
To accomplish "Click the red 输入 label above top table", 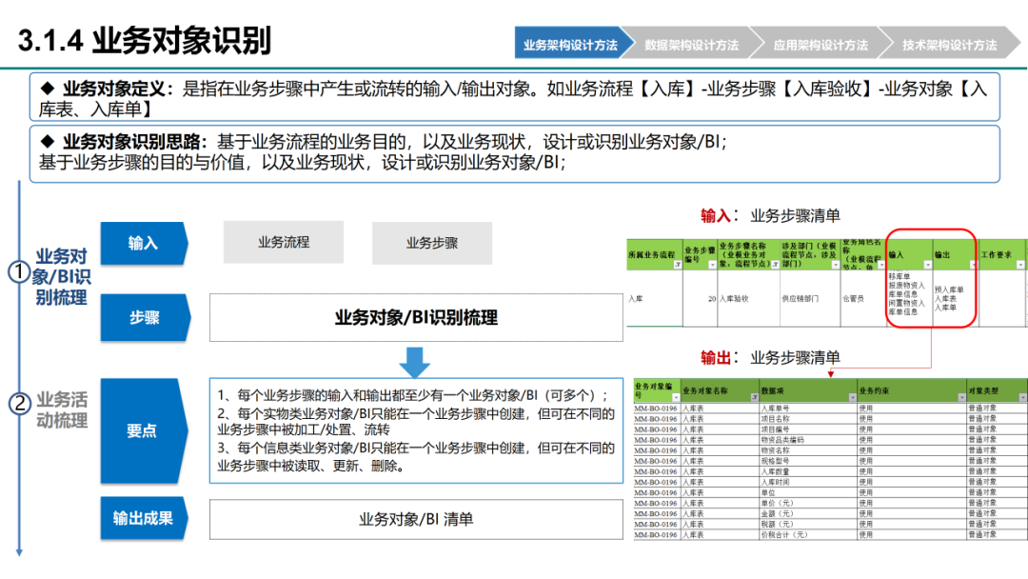I will click(x=715, y=216).
